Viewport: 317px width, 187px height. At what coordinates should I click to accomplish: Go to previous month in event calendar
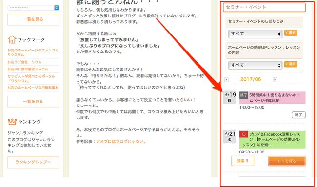click(x=226, y=80)
